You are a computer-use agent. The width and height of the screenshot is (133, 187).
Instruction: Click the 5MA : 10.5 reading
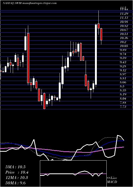15,167
